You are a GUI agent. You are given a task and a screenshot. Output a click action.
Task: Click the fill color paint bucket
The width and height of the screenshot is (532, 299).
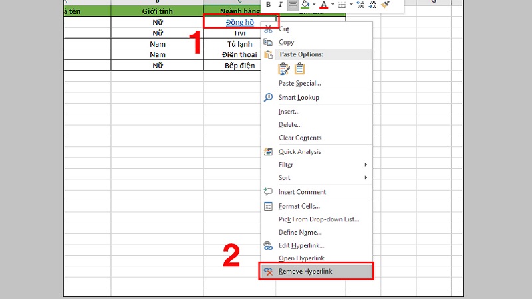[x=305, y=5]
